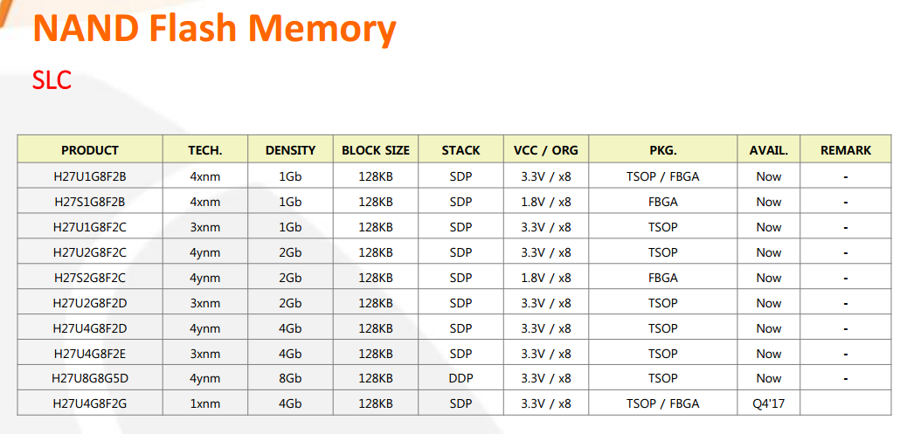
Task: Click the DDP stack cell
Action: pos(460,378)
